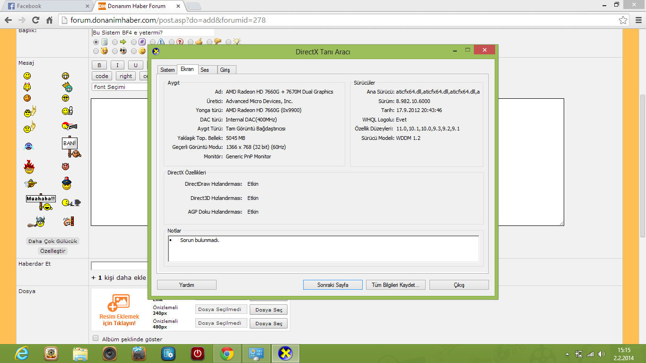Insert the police officer smiley
The image size is (646, 363).
(x=67, y=184)
